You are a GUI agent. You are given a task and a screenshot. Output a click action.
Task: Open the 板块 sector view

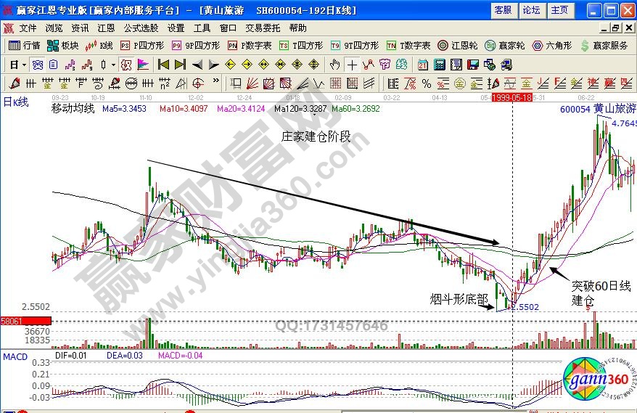62,46
